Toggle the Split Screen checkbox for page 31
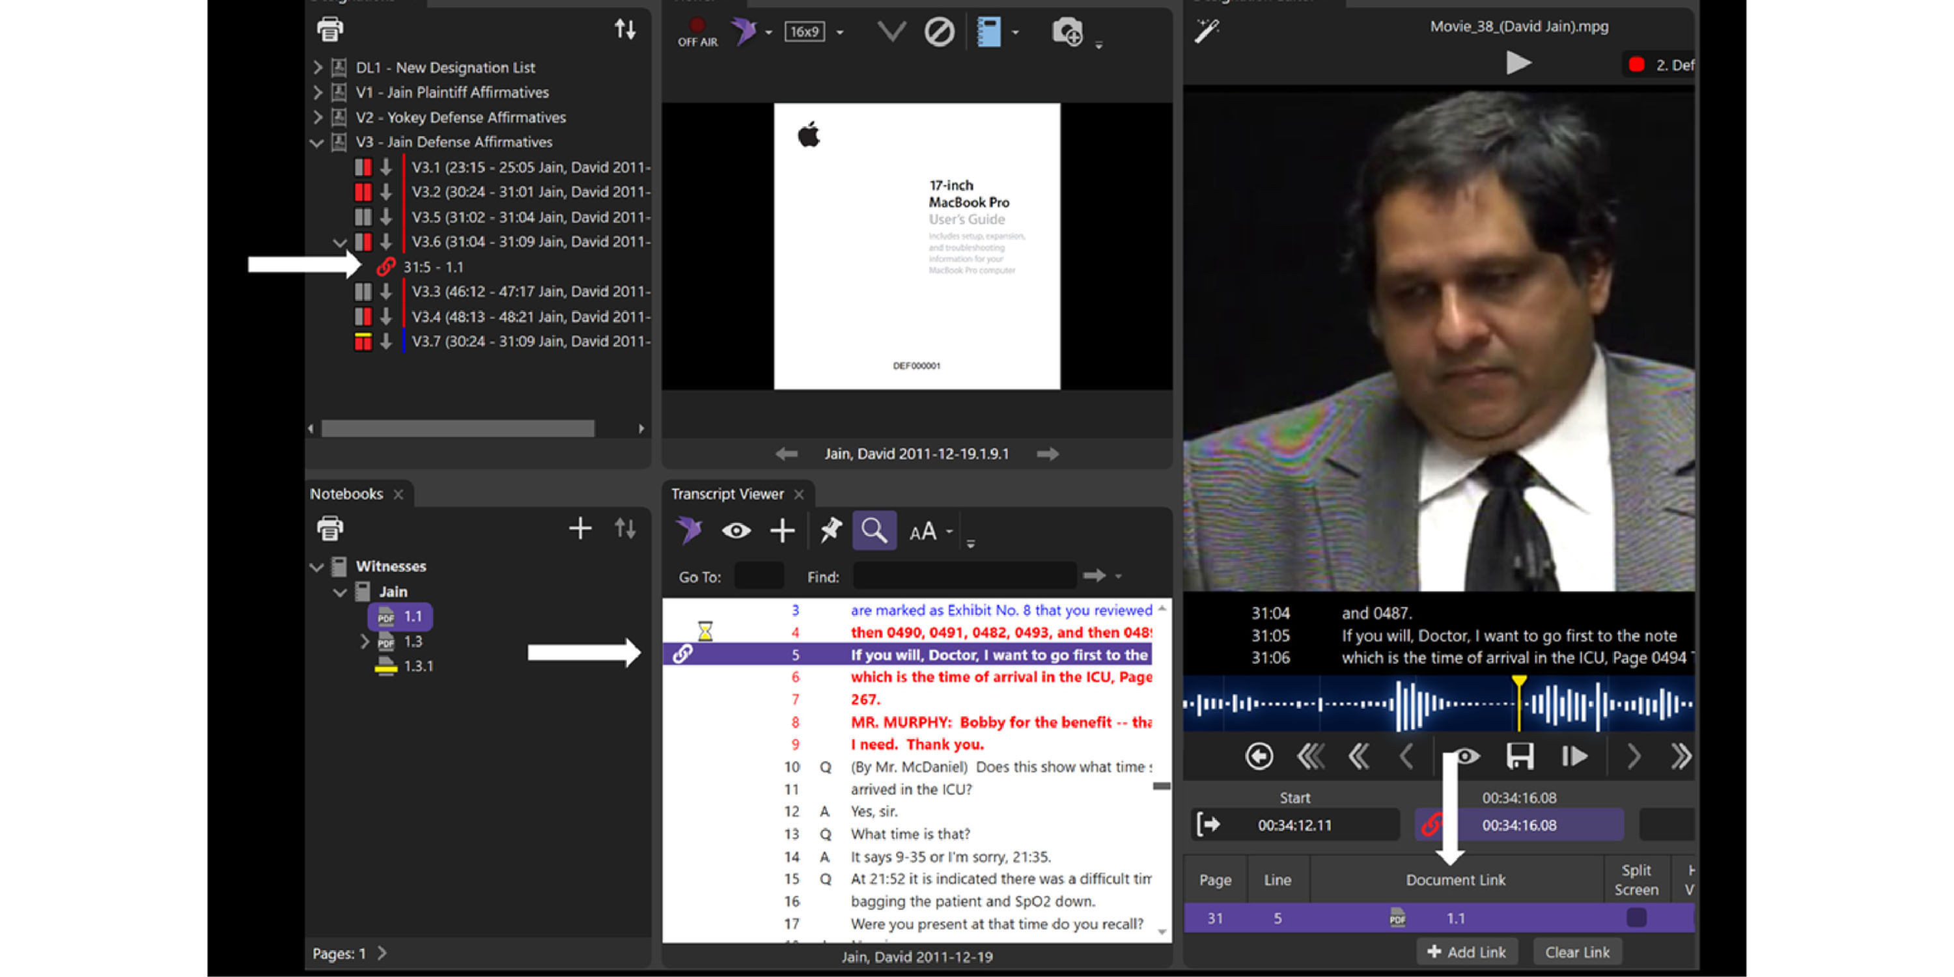 pos(1636,918)
